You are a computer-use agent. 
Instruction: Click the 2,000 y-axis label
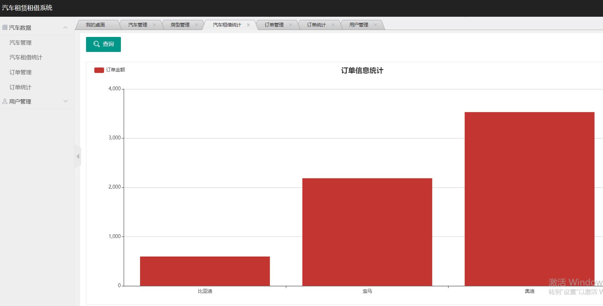(115, 187)
